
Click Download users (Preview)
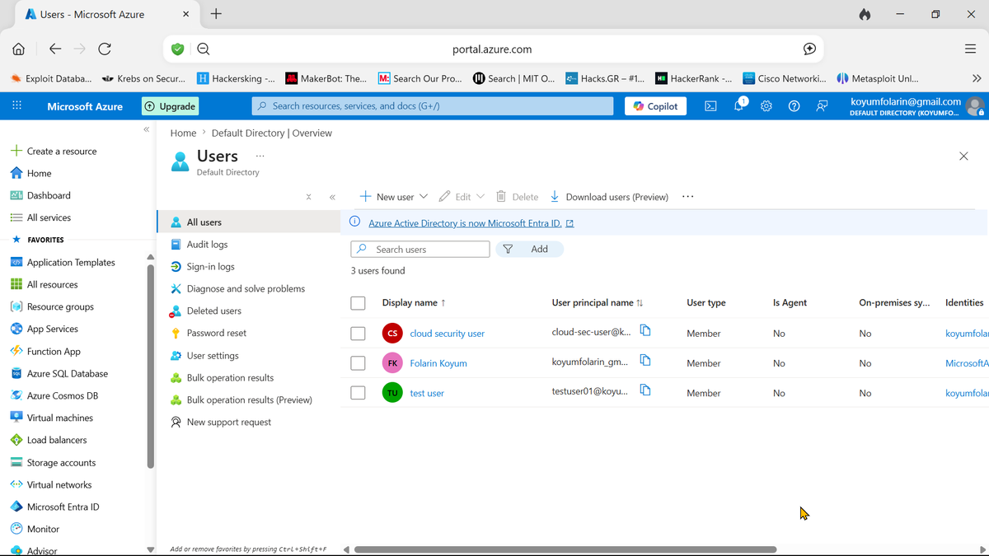pos(608,197)
